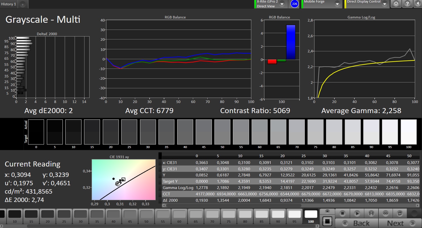
Task: Select the 55 percent gray patch button
Action: tap(163, 216)
